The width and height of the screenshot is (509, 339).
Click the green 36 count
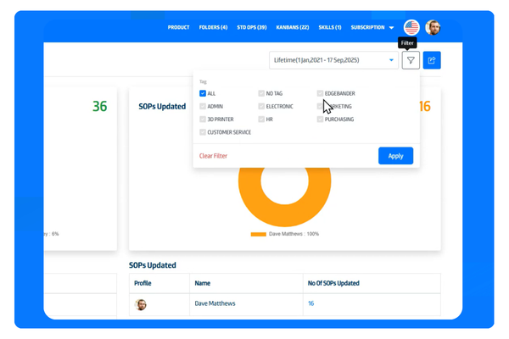99,107
